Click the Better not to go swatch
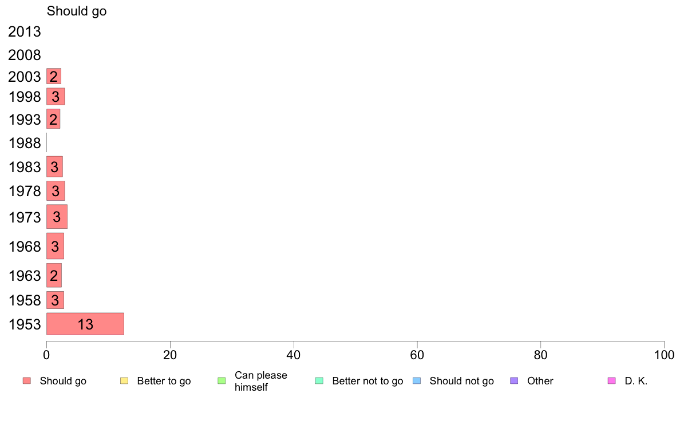680x421 pixels. click(319, 381)
